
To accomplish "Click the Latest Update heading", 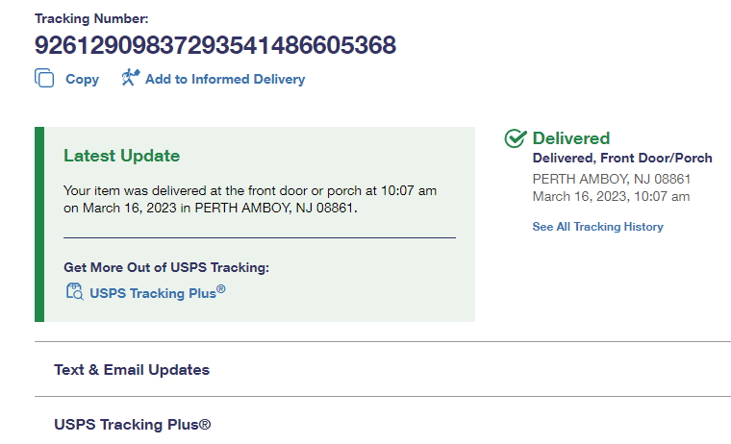I will point(121,156).
